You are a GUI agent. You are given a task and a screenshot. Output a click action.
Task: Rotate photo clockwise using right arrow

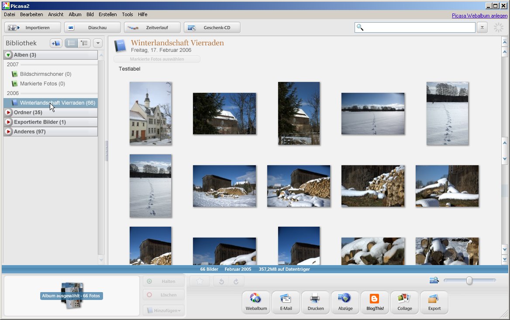coord(236,282)
